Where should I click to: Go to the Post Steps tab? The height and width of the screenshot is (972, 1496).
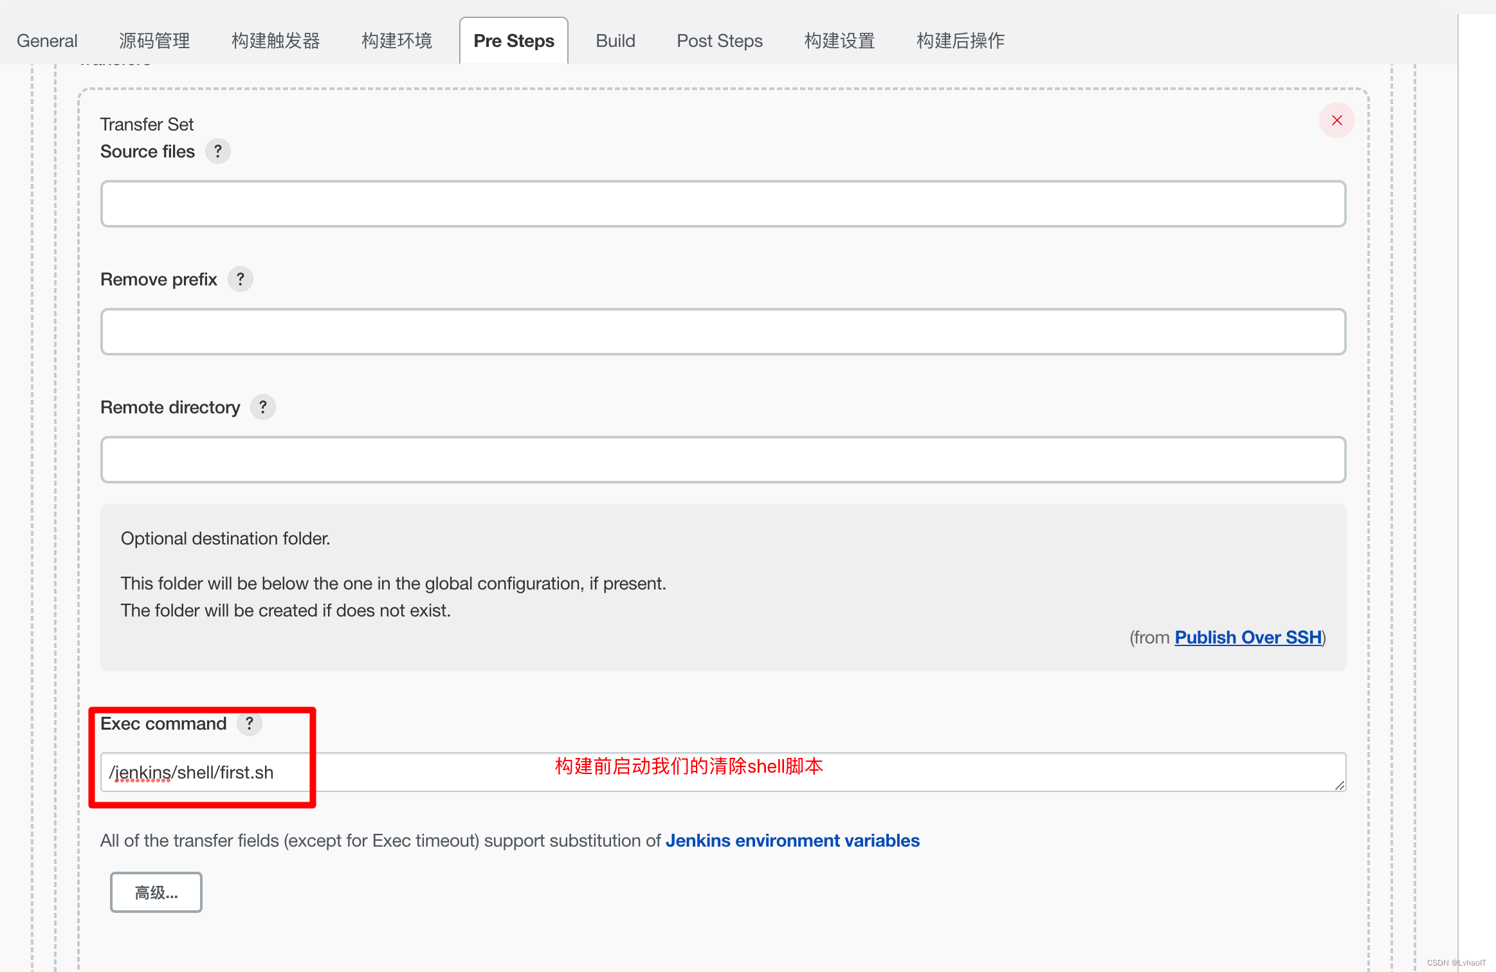point(720,40)
